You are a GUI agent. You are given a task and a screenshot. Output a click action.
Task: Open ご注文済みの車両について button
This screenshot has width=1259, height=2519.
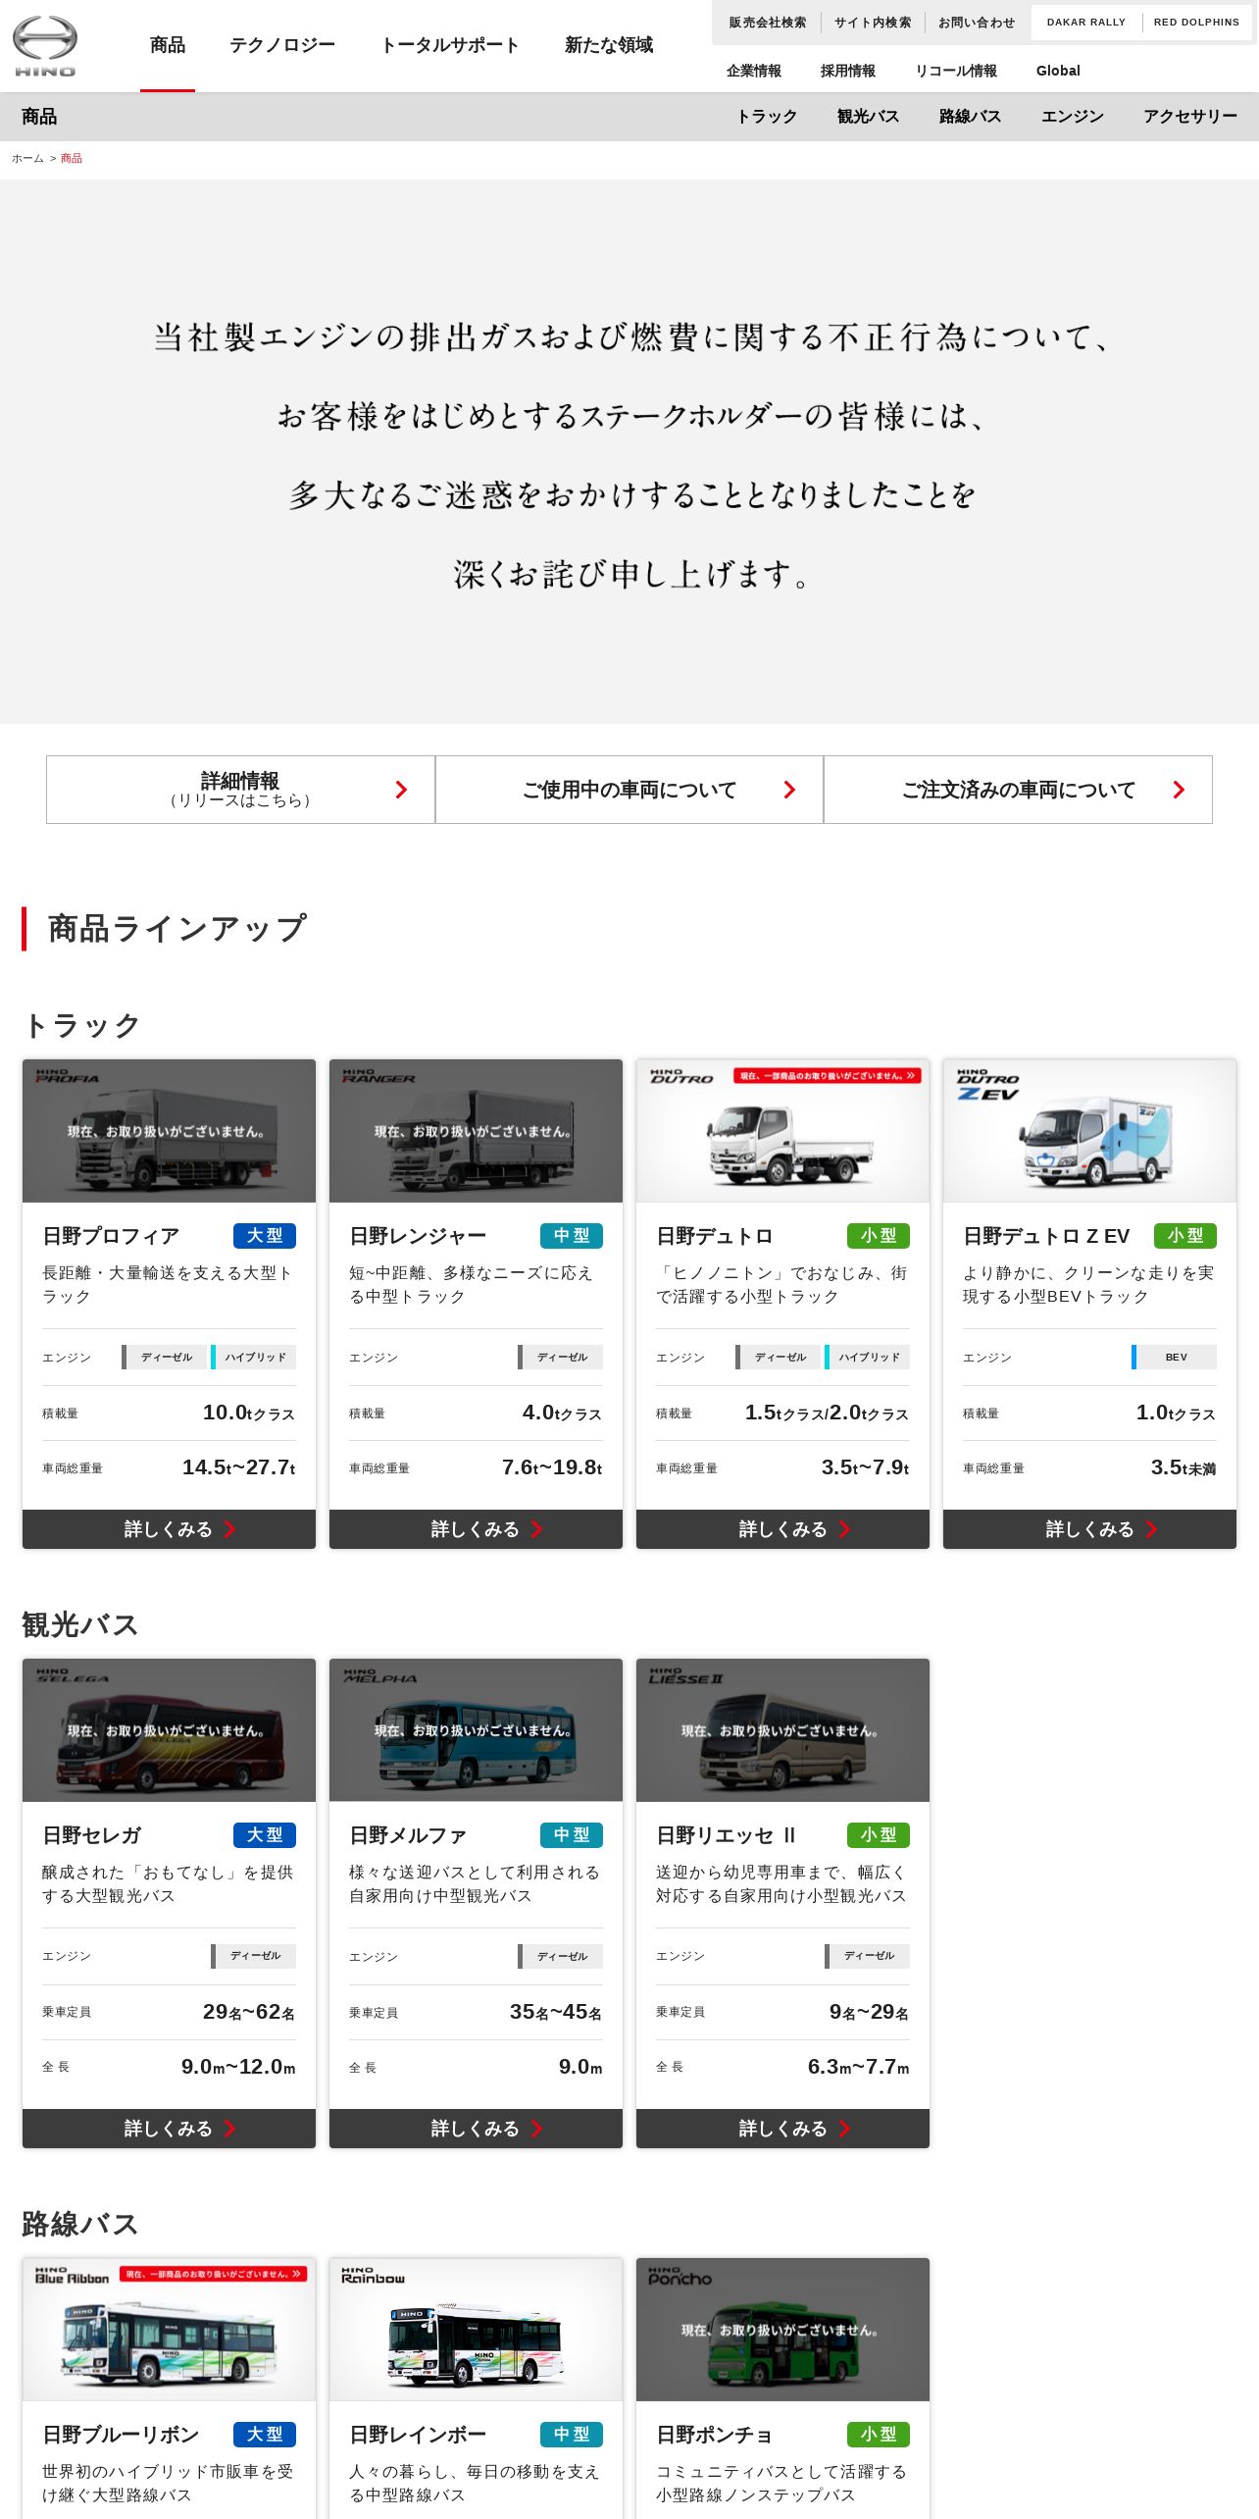[x=1018, y=790]
